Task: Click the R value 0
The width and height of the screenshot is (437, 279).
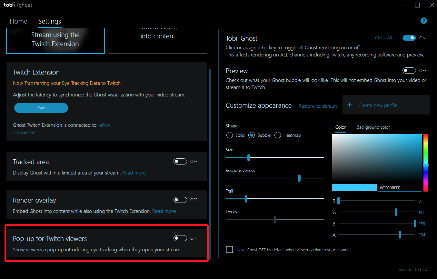Action: pos(420,201)
